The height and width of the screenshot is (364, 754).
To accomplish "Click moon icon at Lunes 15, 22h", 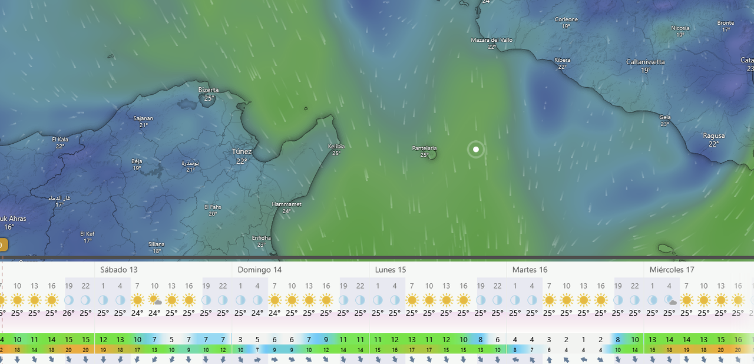I will [x=498, y=300].
